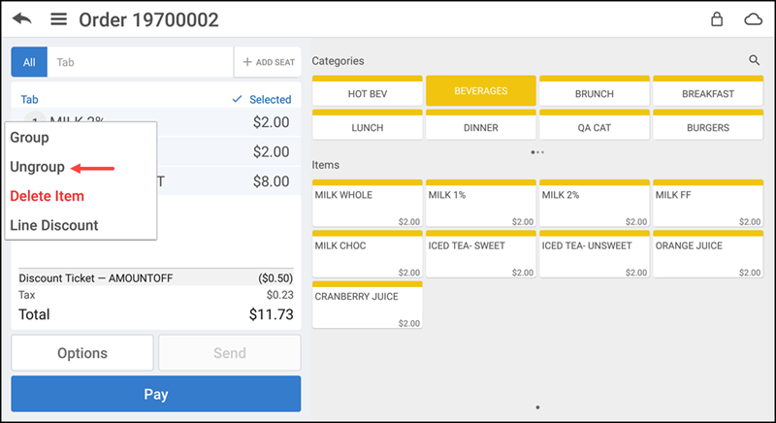The width and height of the screenshot is (776, 423).
Task: Open the LUNCH category
Action: pos(368,125)
